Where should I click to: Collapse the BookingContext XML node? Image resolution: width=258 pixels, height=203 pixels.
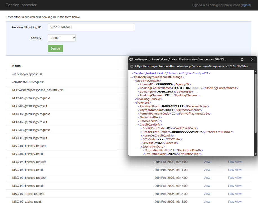(x=134, y=81)
